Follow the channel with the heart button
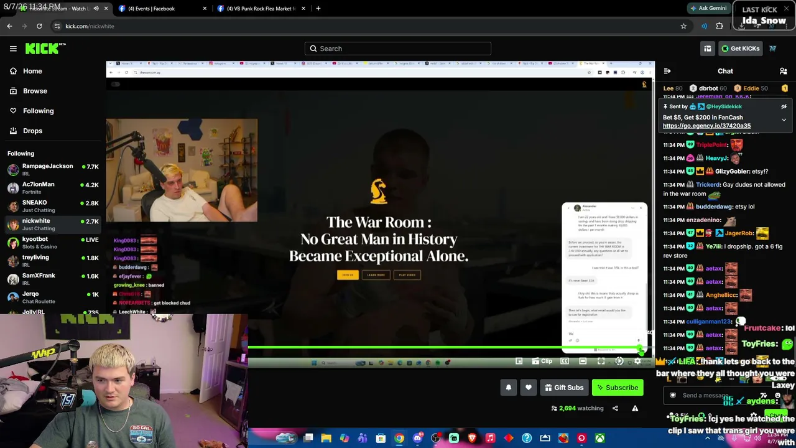The image size is (796, 448). 529,388
